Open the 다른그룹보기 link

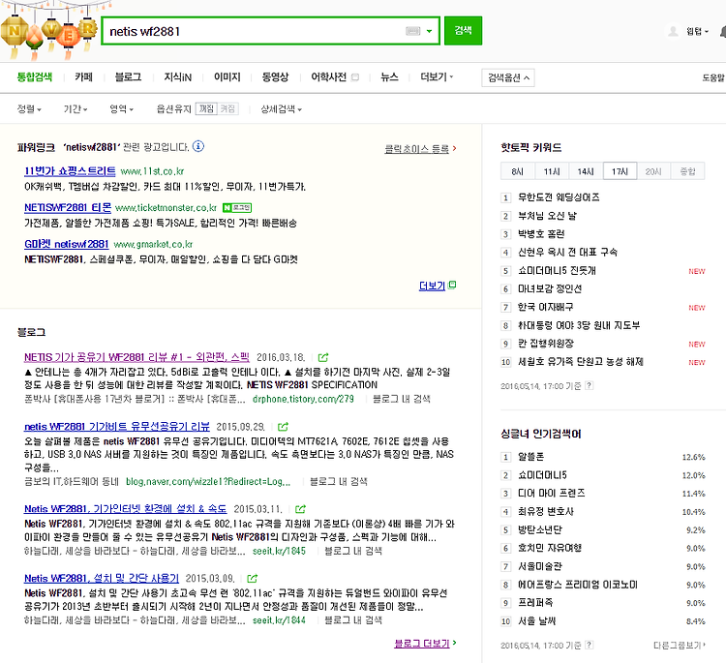(680, 645)
